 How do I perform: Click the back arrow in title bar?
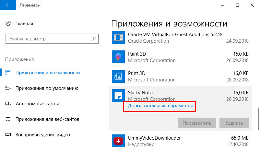[8, 5]
